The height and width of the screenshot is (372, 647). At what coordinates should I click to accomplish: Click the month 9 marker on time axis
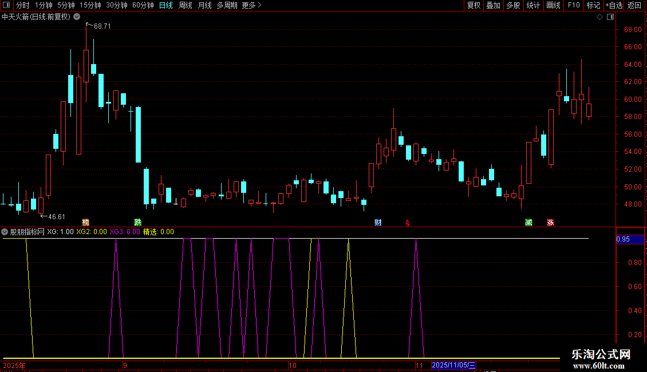(125, 365)
